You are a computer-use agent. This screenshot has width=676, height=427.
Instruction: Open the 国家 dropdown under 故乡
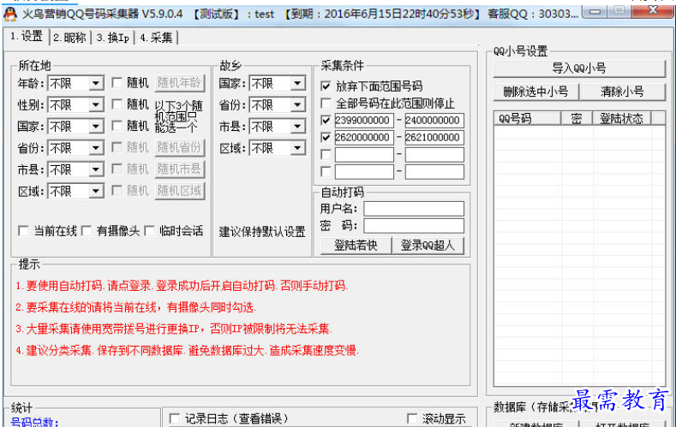(x=297, y=83)
